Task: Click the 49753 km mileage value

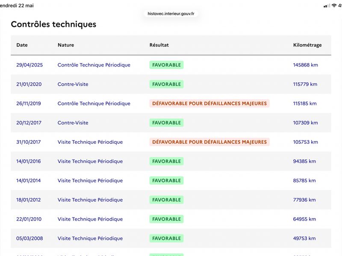Action: 304,239
